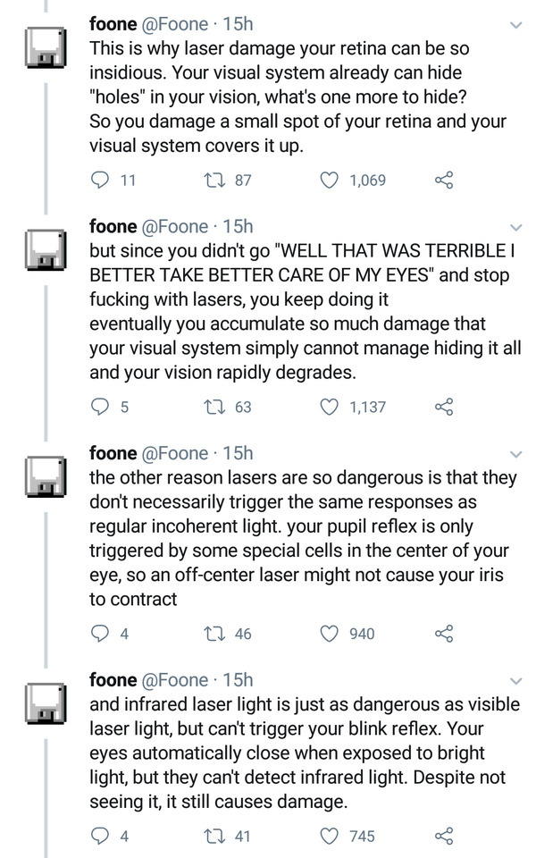Reply to the tweet with 11 replies
Screen dimensions: 536x858
pos(101,180)
